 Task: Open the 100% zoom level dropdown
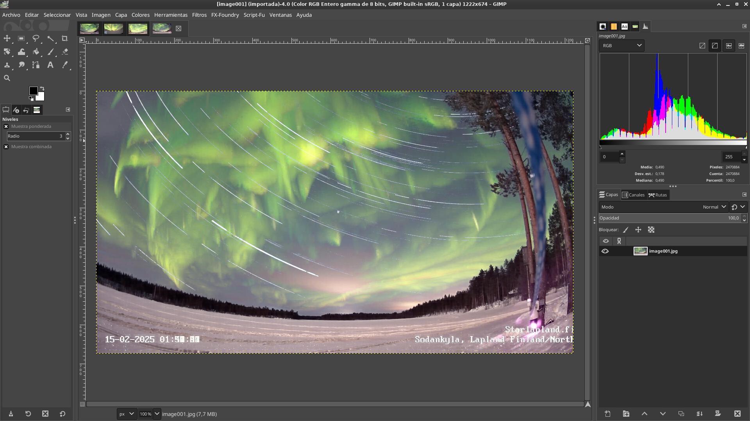pos(157,414)
